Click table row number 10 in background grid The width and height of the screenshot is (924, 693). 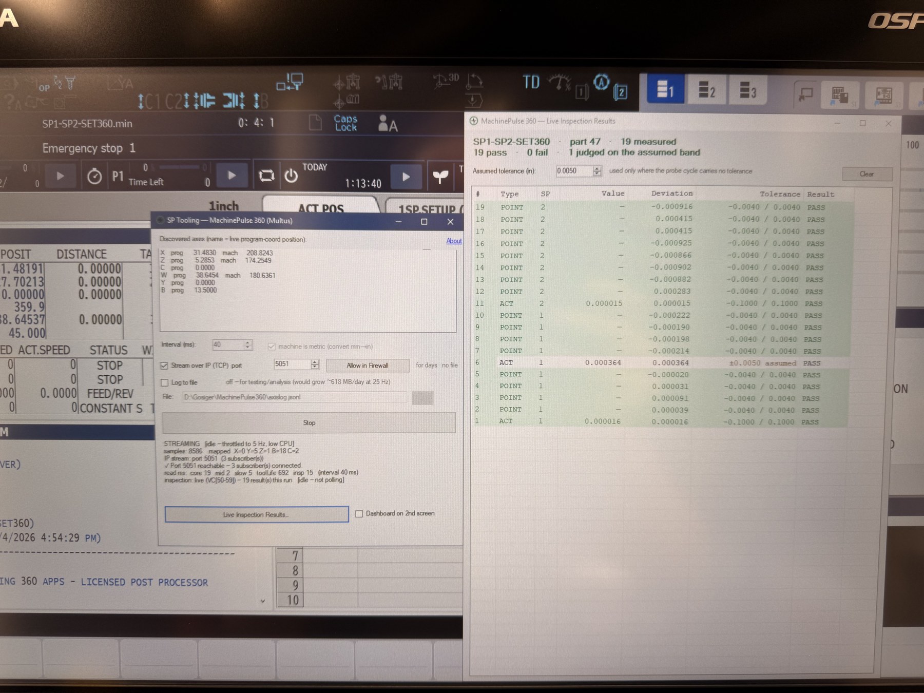tap(293, 600)
